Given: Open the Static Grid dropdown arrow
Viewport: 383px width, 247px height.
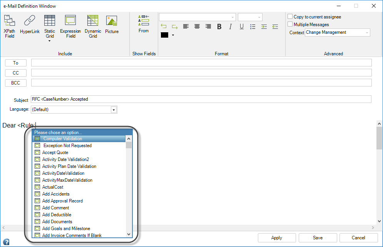Looking at the screenshot, I should tap(50, 41).
